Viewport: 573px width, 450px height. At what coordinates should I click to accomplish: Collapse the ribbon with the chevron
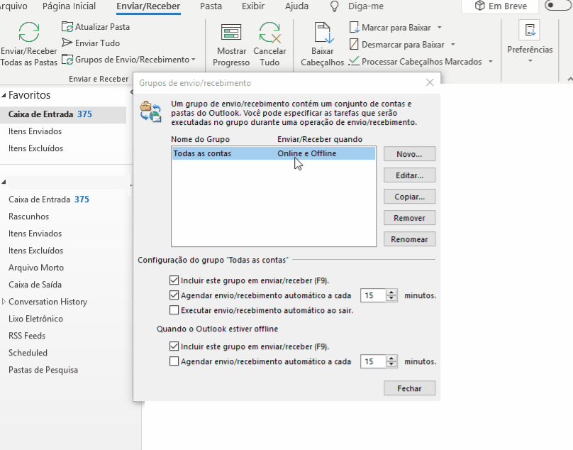coord(569,79)
